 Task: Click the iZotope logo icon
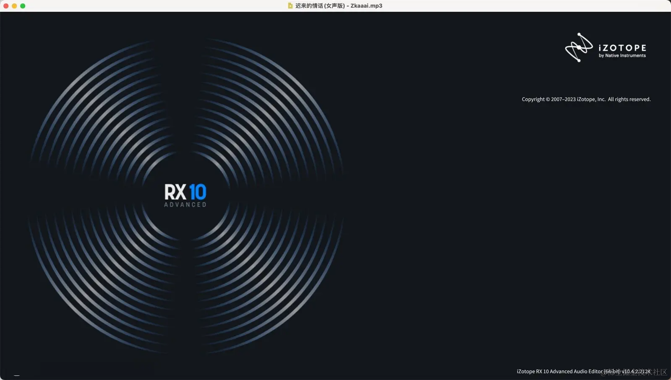pos(579,47)
